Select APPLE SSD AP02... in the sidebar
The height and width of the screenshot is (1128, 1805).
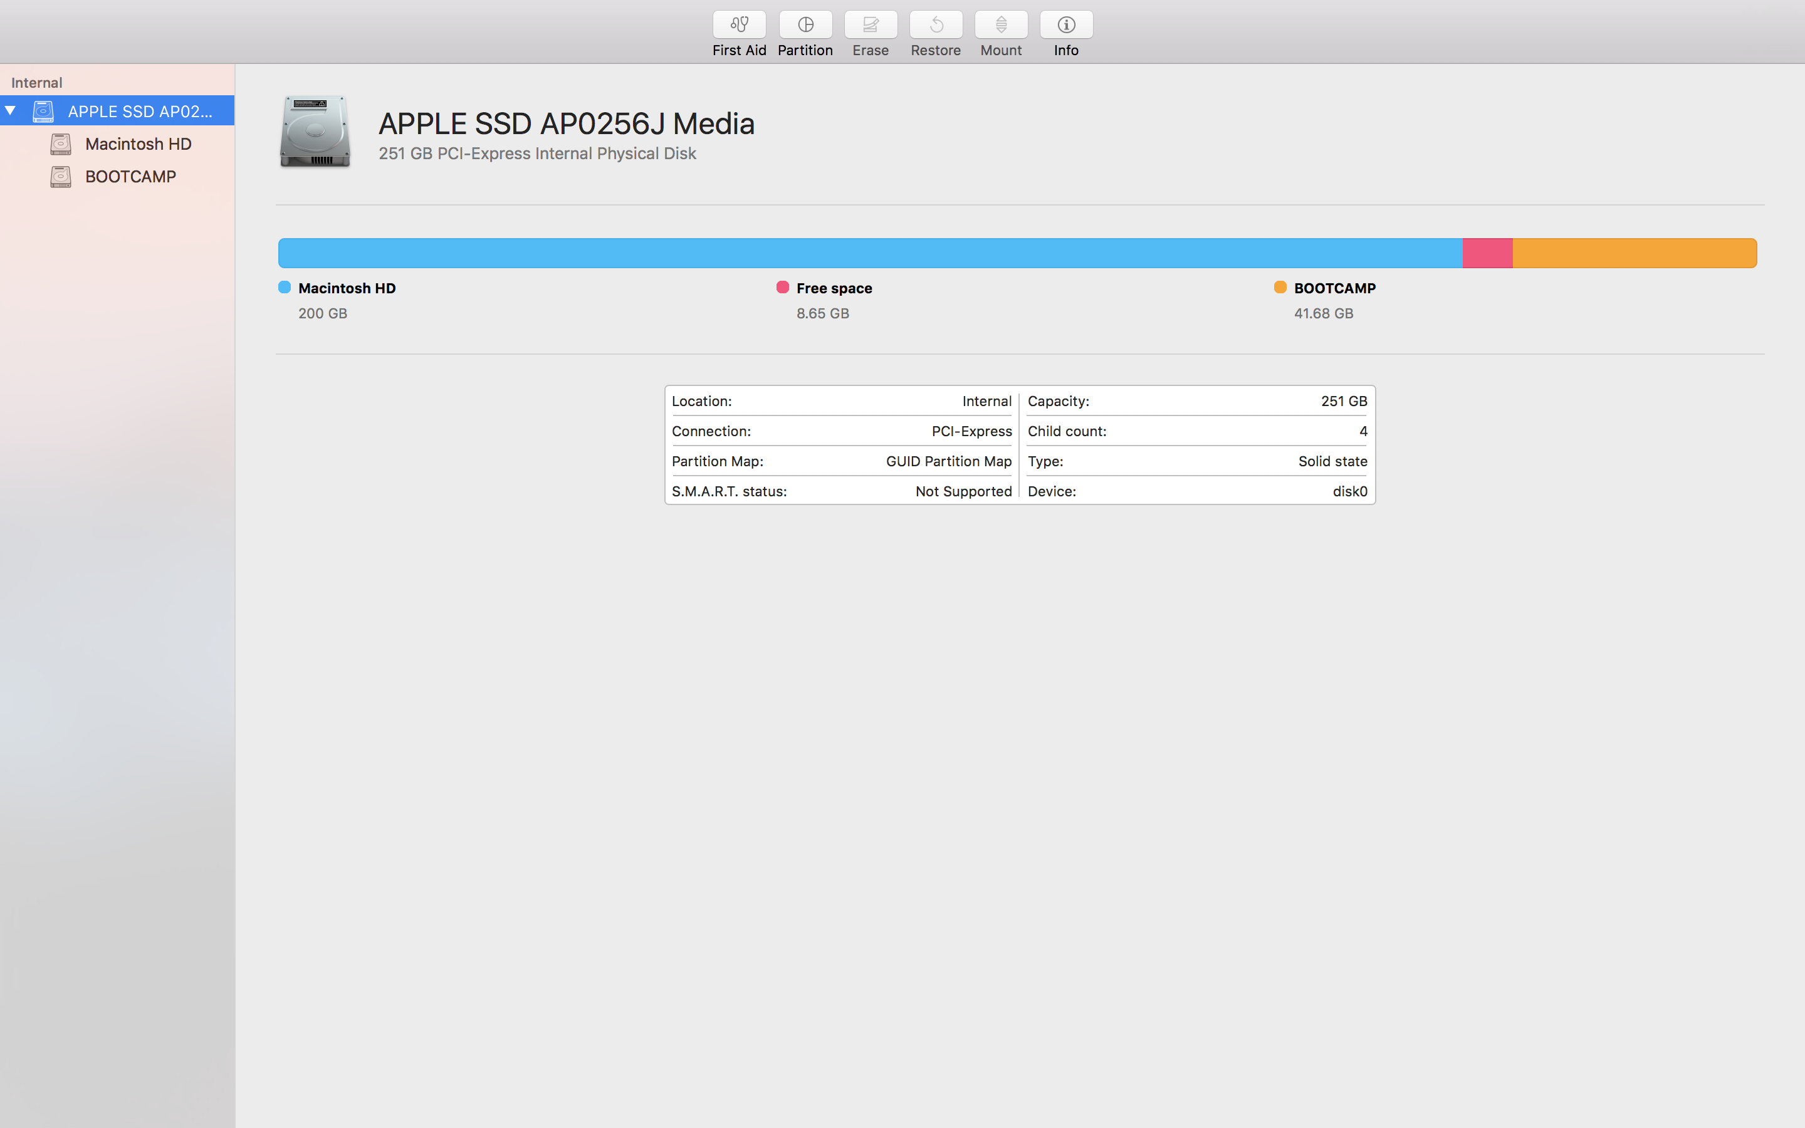tap(117, 111)
